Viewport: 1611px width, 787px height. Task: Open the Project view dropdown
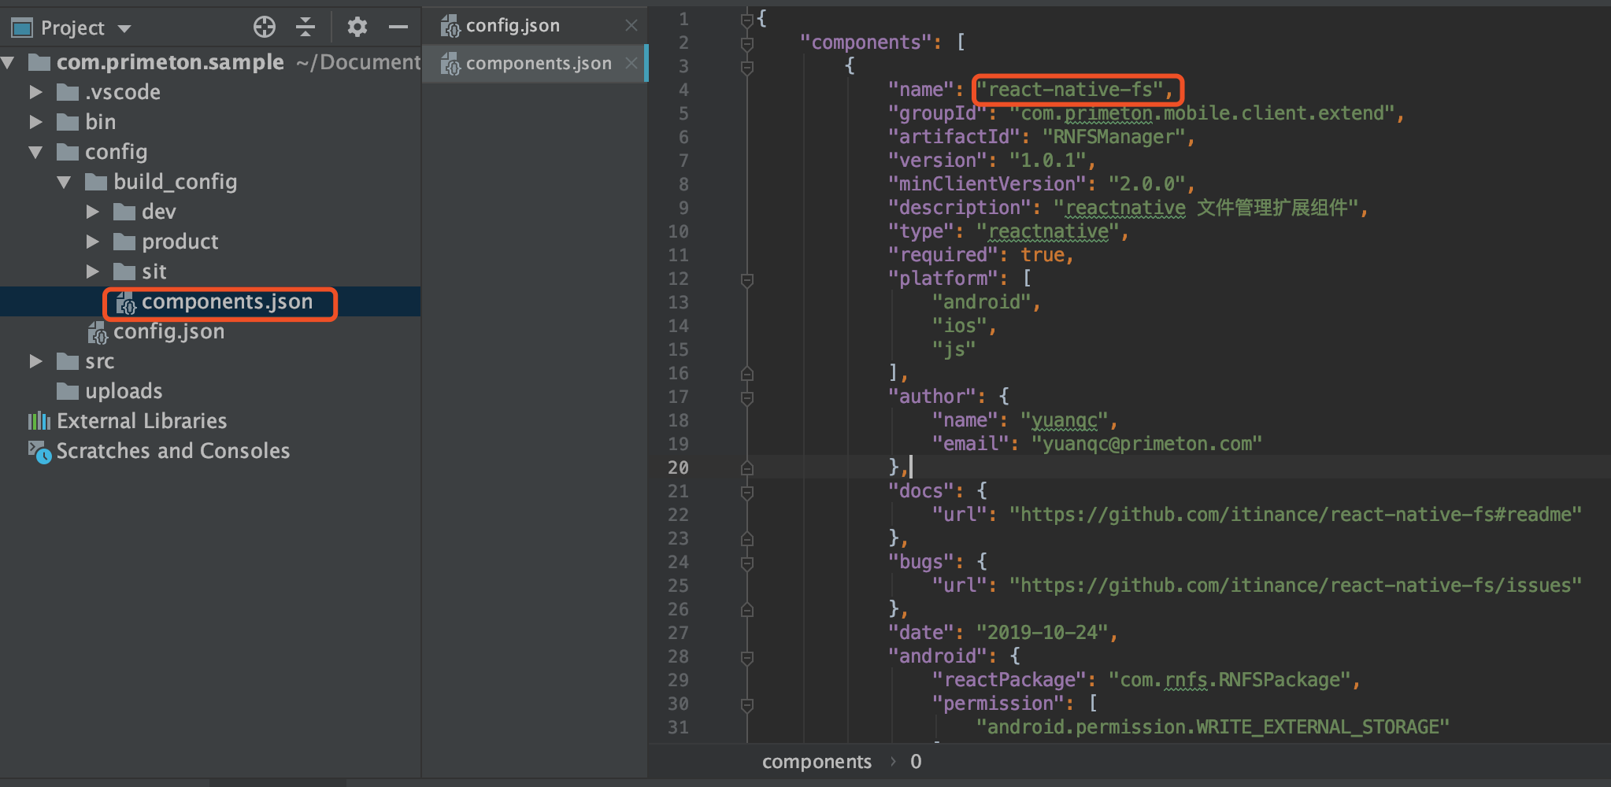(x=124, y=29)
